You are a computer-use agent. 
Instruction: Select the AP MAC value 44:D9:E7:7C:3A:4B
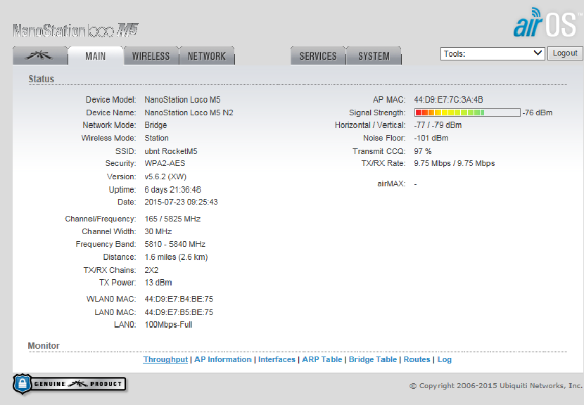click(448, 100)
